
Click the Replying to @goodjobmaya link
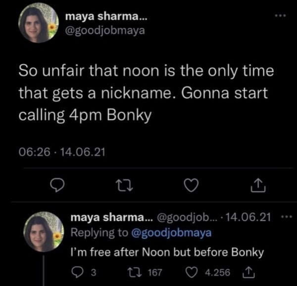[170, 232]
